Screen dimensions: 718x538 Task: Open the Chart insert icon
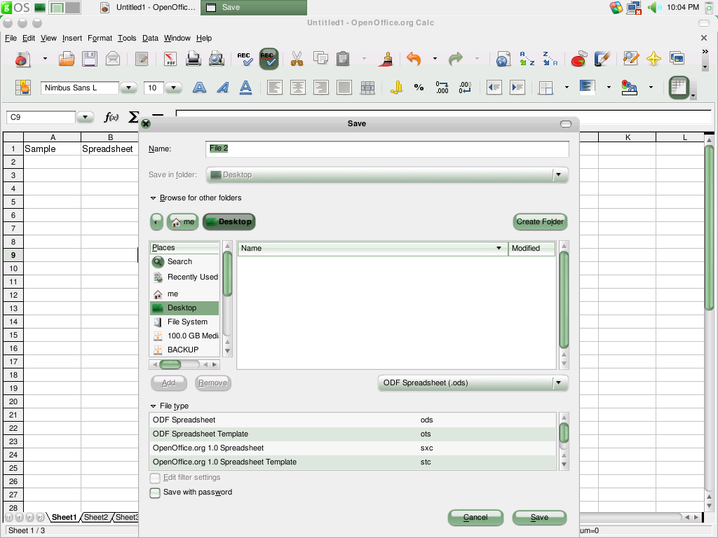[578, 59]
